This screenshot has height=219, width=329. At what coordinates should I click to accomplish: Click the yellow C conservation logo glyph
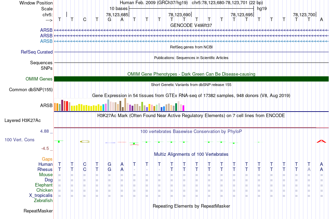[x=85, y=142]
